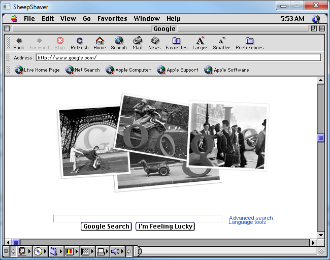
Task: Stop loading with the Stop icon
Action: [60, 43]
